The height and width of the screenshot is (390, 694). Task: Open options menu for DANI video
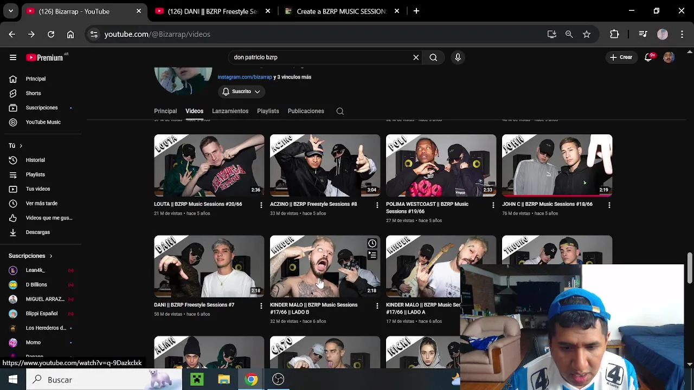[x=261, y=306]
